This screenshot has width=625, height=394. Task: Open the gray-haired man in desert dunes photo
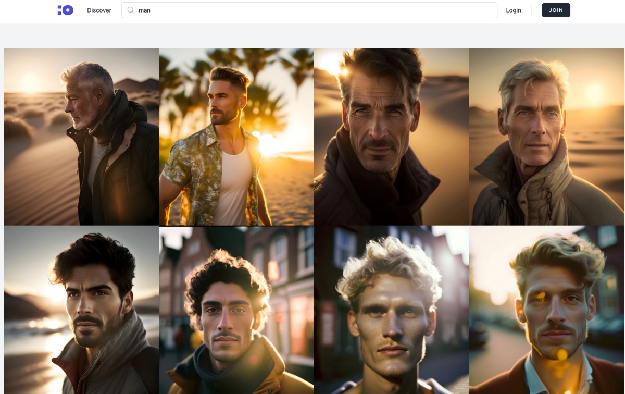(81, 137)
